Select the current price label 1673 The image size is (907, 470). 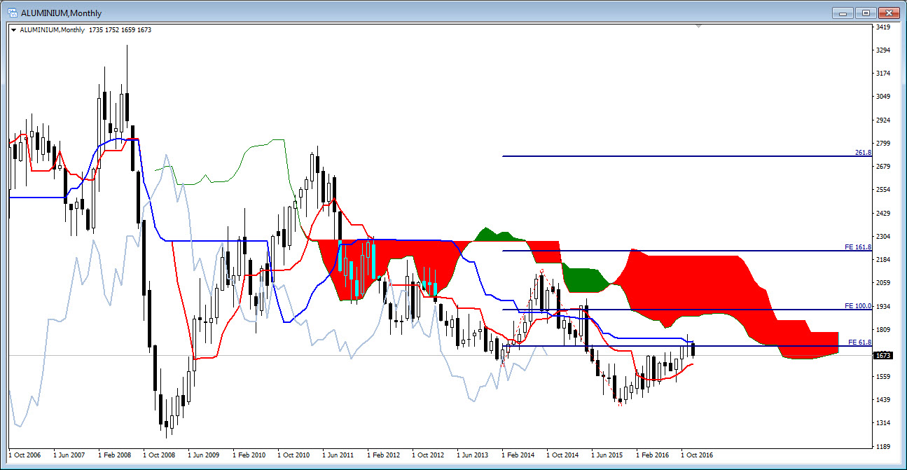click(x=882, y=355)
